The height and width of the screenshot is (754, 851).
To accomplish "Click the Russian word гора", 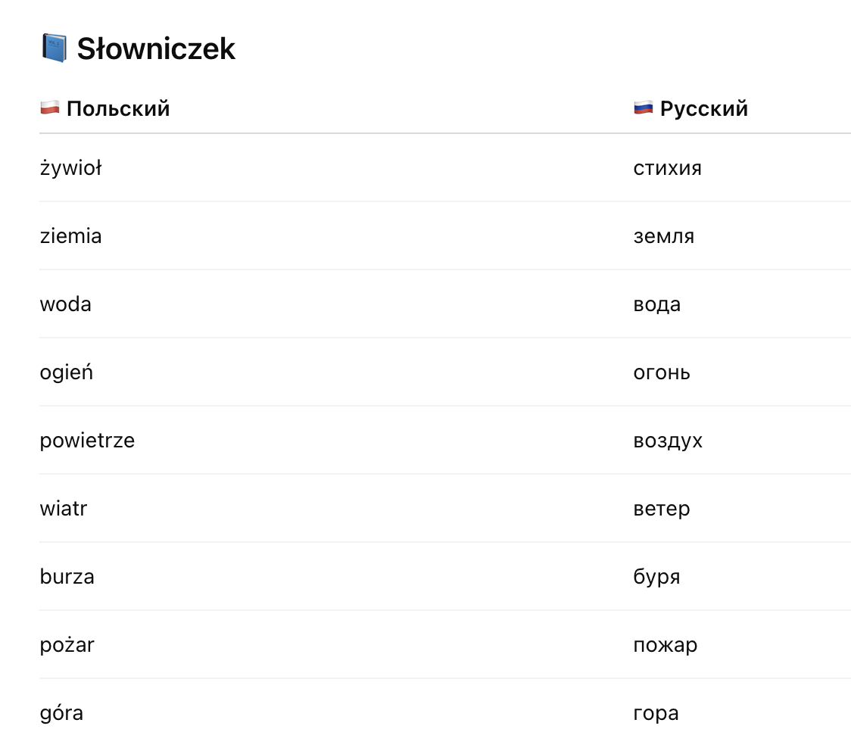I will (x=656, y=714).
